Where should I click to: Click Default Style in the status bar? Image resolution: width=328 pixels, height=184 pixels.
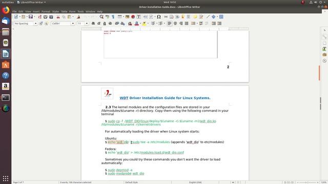131,182
